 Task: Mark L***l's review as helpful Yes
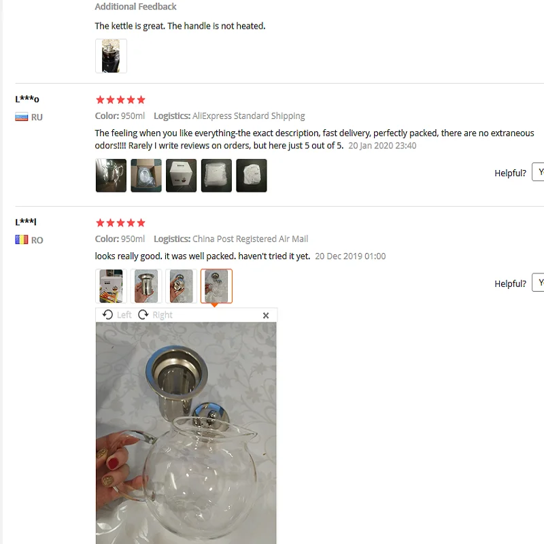[x=538, y=282]
